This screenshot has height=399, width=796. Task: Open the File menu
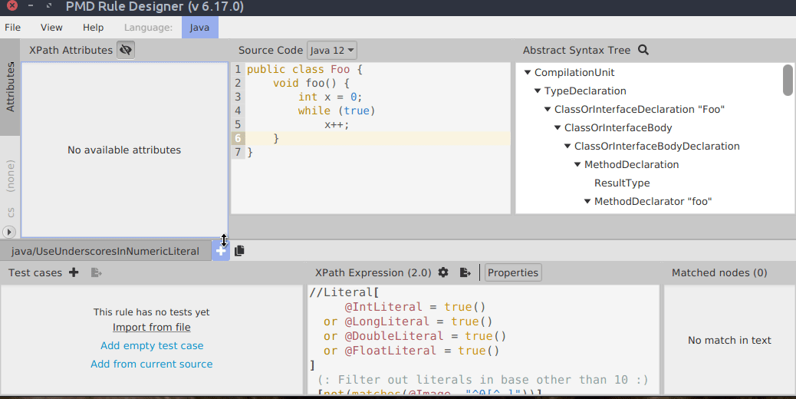pyautogui.click(x=13, y=28)
